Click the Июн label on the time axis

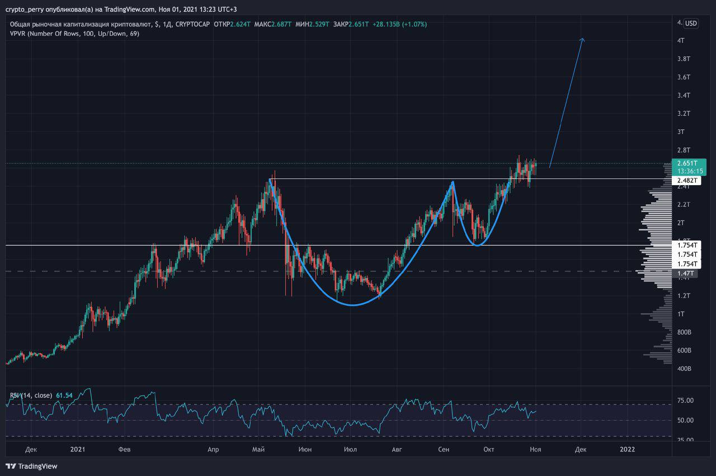tap(305, 449)
